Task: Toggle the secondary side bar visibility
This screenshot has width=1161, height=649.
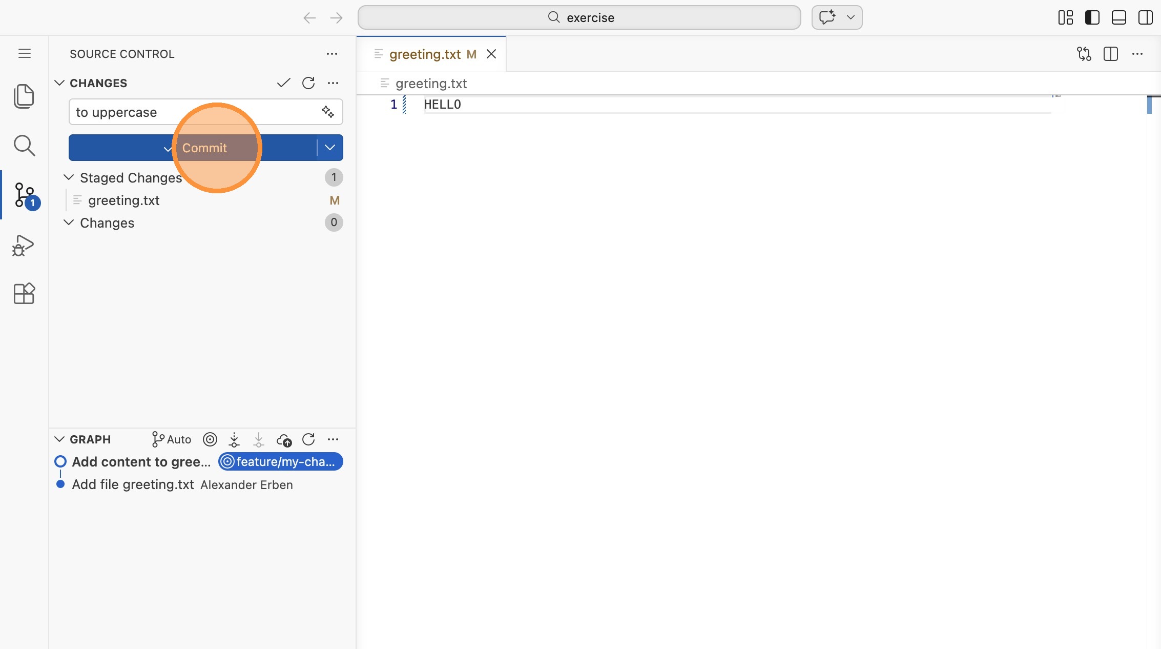Action: (1145, 17)
